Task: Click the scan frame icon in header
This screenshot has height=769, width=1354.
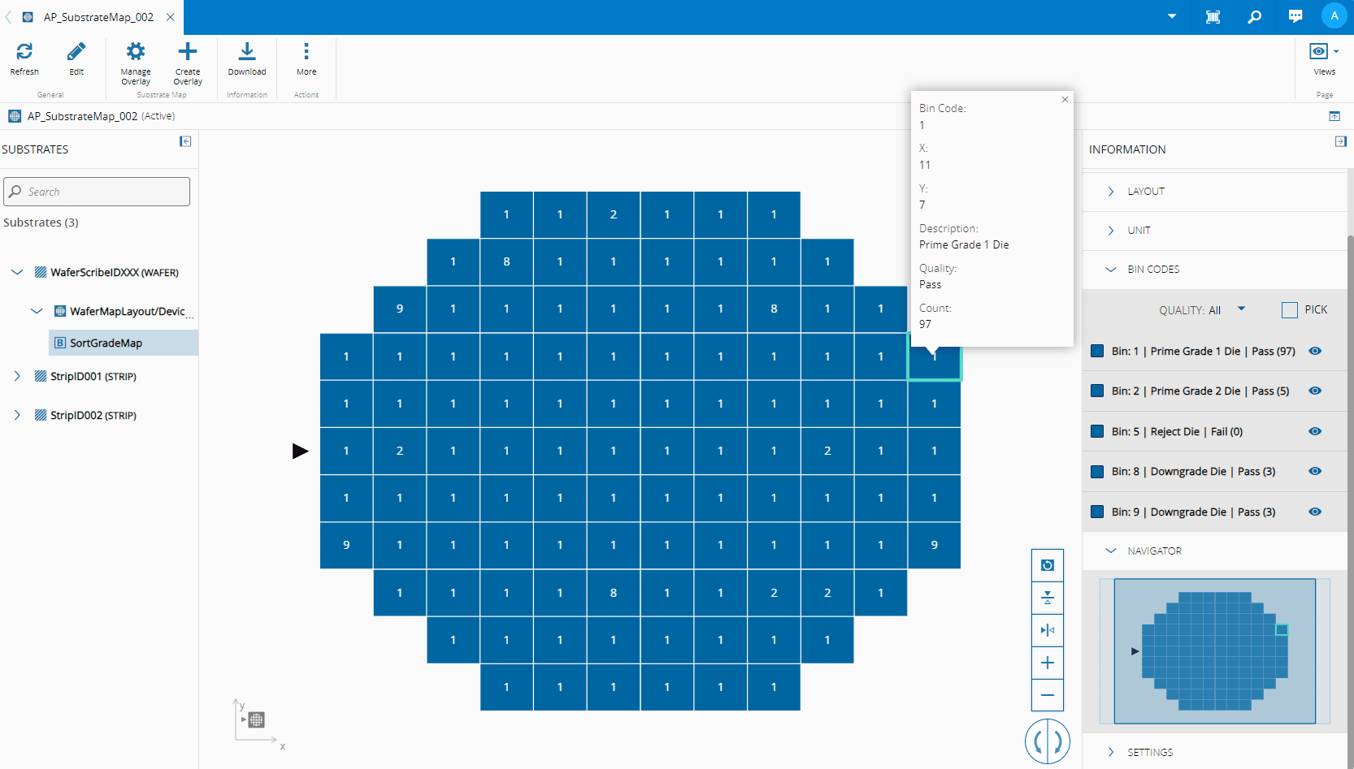Action: click(1213, 16)
